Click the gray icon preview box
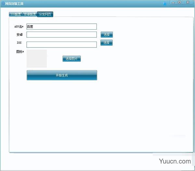 point(37,59)
